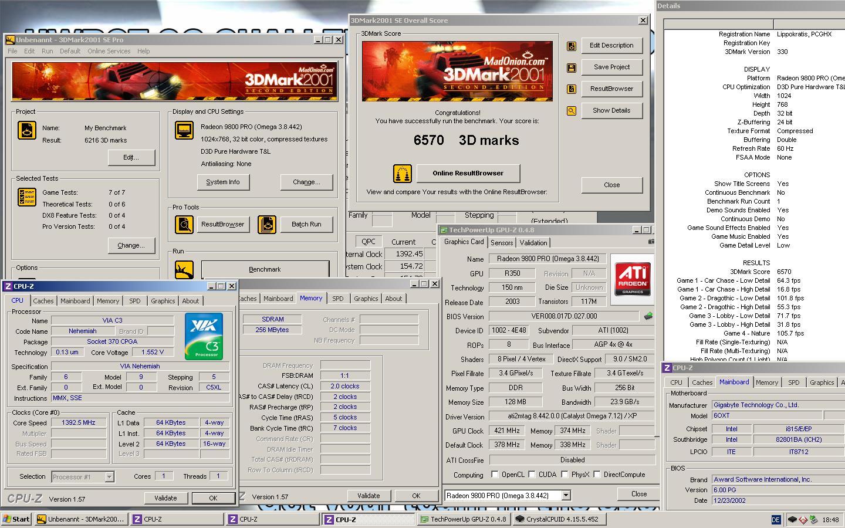The image size is (845, 528).
Task: Click the Registration Name Lippokratis, PCGHX value
Action: pos(804,34)
